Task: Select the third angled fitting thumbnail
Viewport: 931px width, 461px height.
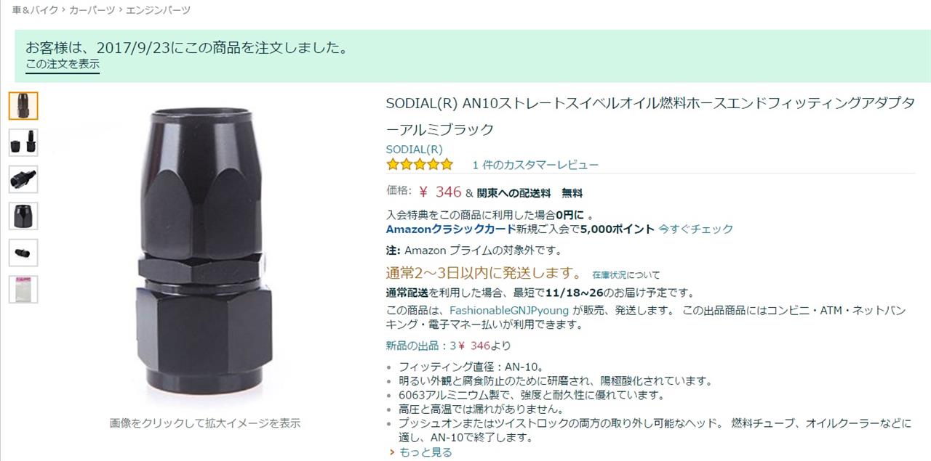Action: tap(23, 179)
